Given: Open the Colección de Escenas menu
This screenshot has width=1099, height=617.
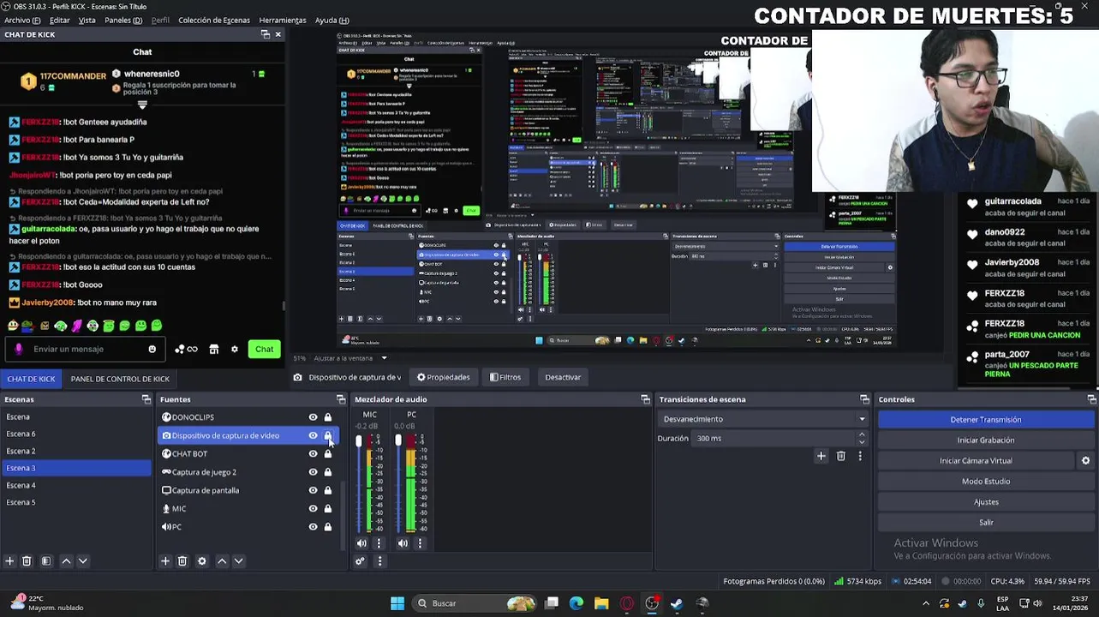Looking at the screenshot, I should (214, 20).
